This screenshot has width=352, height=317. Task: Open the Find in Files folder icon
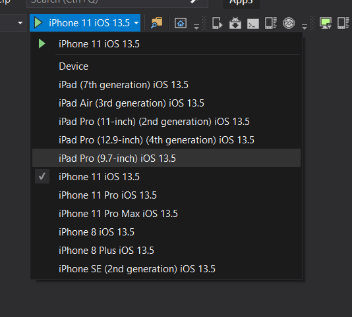coord(157,23)
